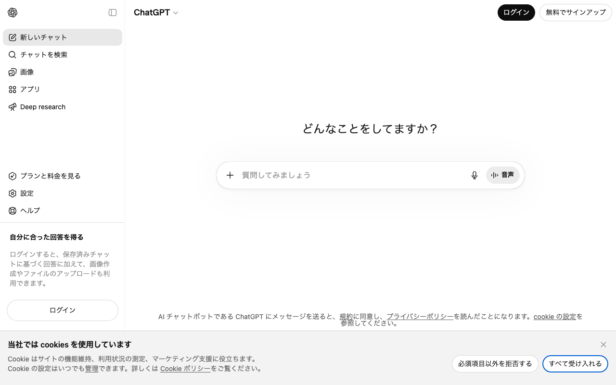Viewport: 616px width, 385px height.
Task: Open the Deep research sidebar item
Action: pos(63,107)
